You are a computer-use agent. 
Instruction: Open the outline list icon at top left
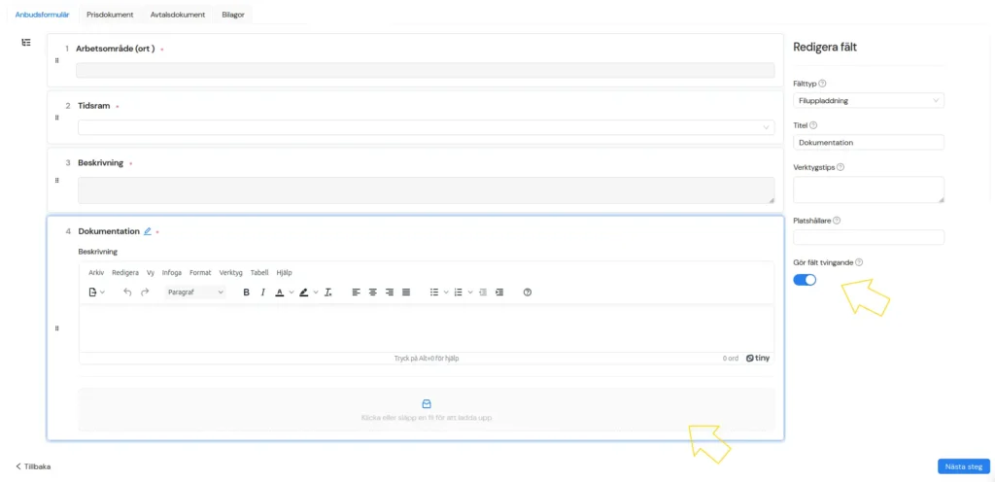click(26, 42)
